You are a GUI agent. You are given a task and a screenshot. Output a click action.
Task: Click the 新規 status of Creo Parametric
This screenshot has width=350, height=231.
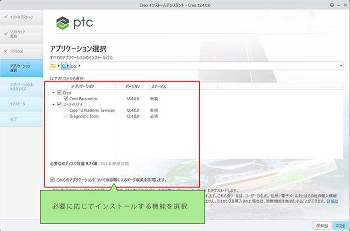(154, 98)
